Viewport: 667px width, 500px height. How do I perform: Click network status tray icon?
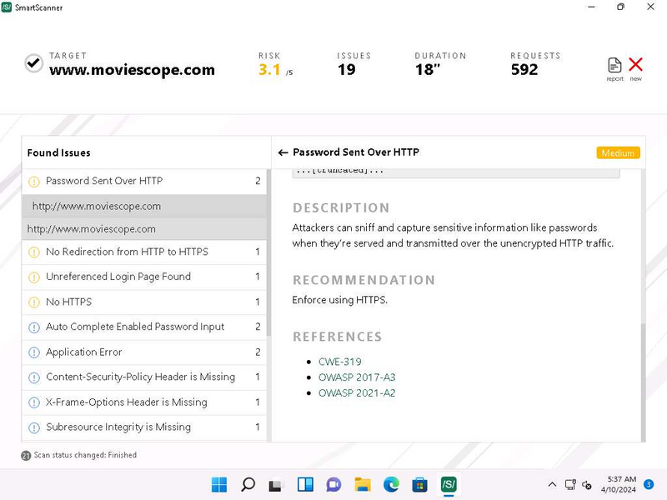(x=570, y=484)
